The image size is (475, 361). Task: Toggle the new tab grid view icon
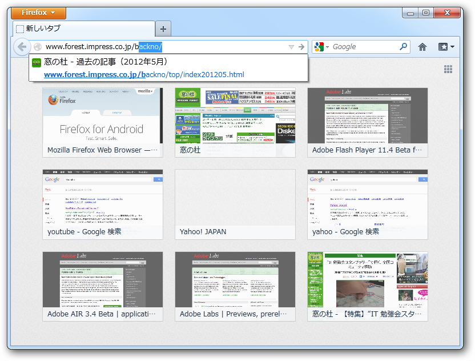(x=448, y=70)
